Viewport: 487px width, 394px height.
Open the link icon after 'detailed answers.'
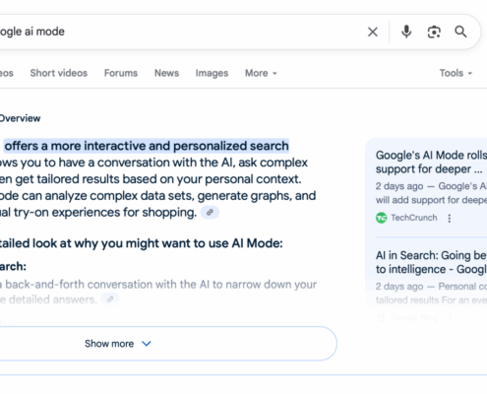[110, 299]
